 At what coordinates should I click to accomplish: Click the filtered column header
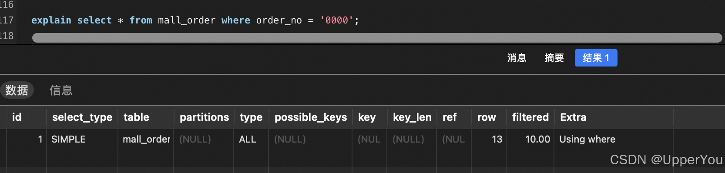point(530,117)
